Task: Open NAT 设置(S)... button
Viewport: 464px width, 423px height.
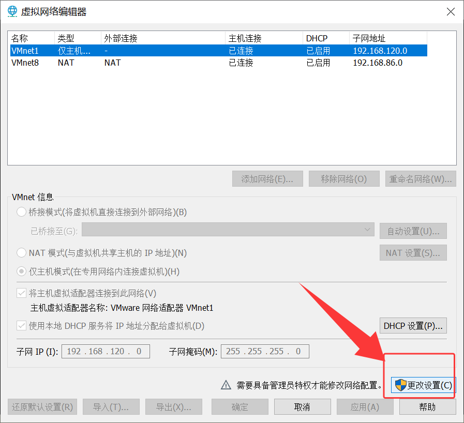Action: click(413, 253)
